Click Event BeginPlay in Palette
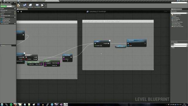This screenshot has height=106, width=188. point(176,19)
